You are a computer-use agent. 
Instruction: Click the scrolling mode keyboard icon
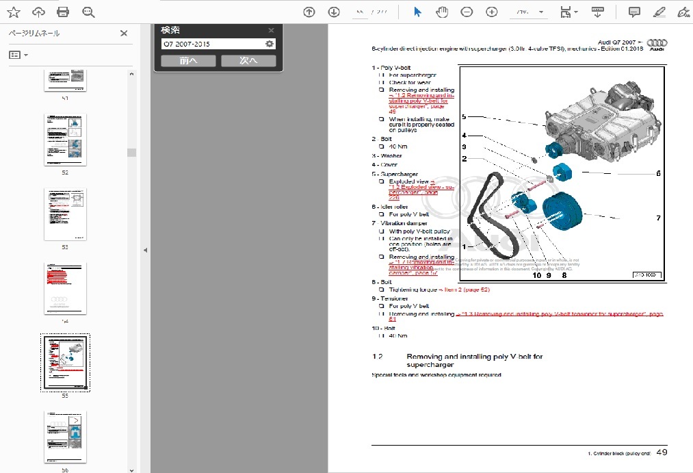pos(597,12)
